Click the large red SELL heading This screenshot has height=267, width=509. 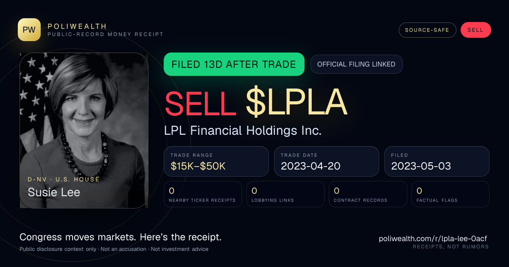(x=200, y=103)
